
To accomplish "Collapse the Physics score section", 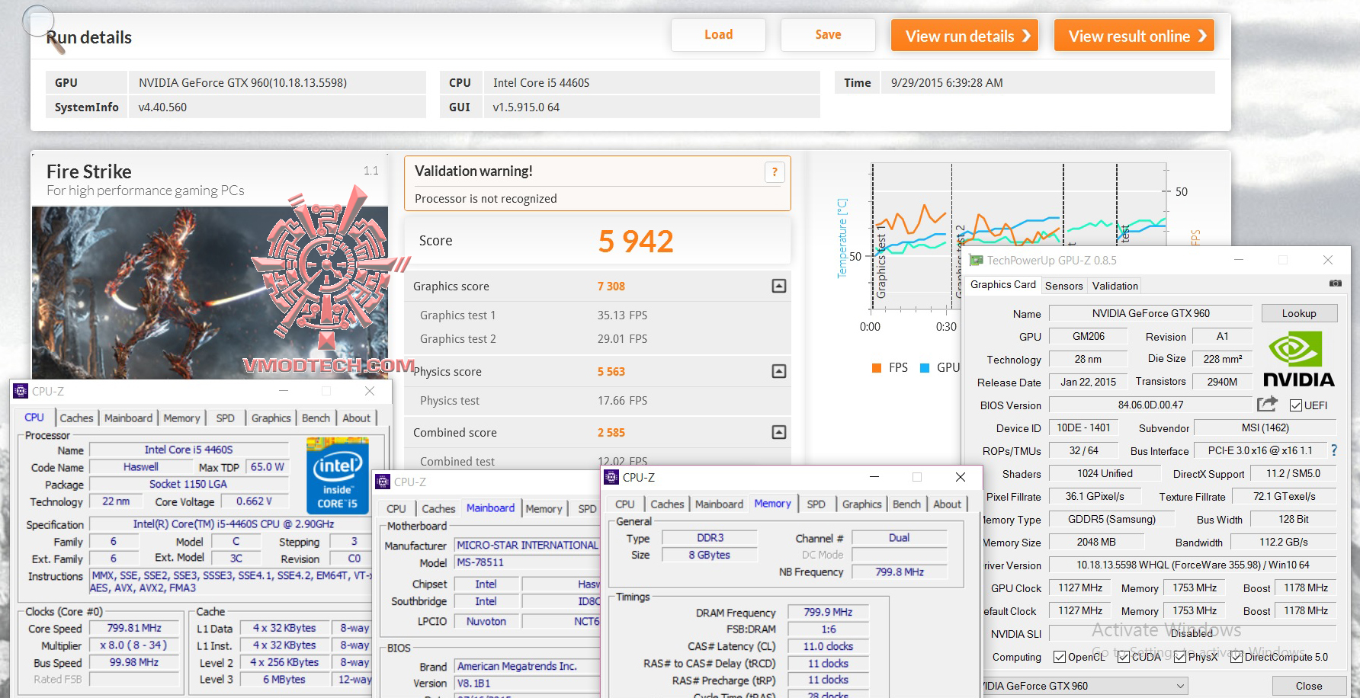I will pos(779,371).
